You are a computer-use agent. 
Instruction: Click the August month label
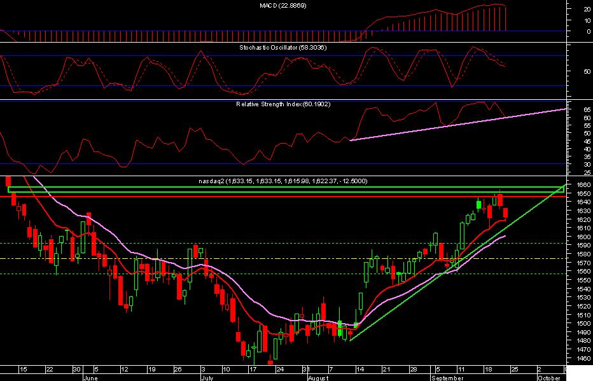tap(318, 378)
